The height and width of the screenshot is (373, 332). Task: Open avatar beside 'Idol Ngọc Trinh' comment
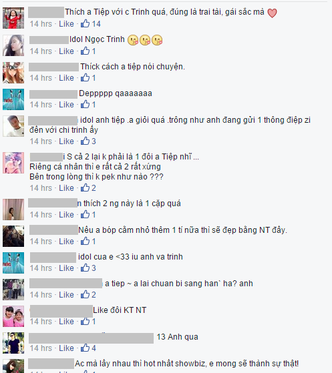click(13, 45)
